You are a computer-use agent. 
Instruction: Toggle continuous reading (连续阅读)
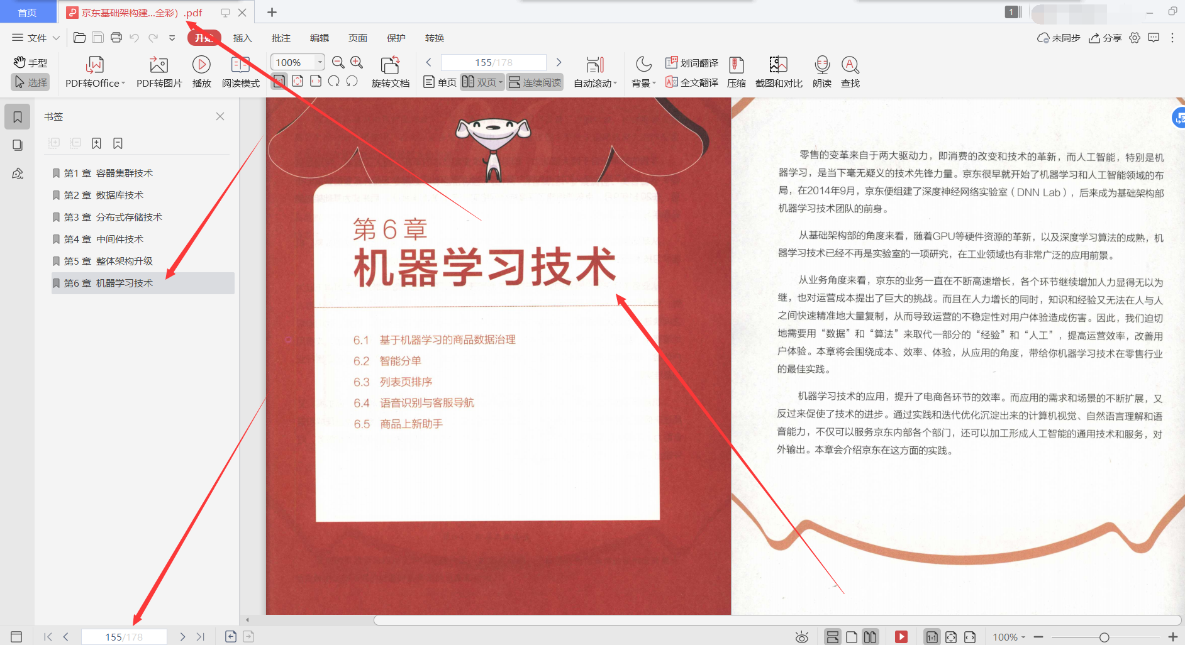pyautogui.click(x=535, y=82)
